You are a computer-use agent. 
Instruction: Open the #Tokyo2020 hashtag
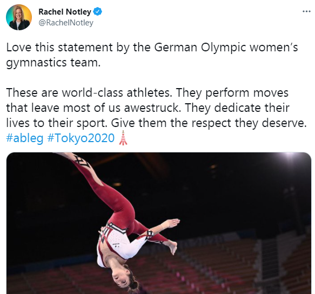pyautogui.click(x=81, y=138)
